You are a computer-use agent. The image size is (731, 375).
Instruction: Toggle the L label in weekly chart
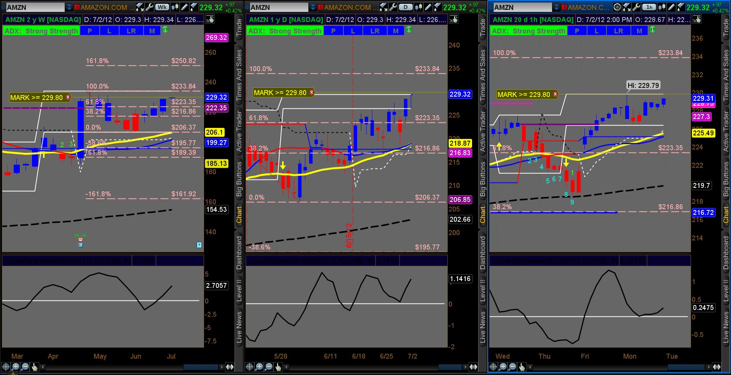[x=109, y=31]
